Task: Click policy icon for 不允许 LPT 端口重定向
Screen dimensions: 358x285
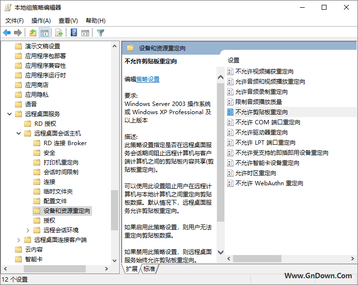Action: 231,142
